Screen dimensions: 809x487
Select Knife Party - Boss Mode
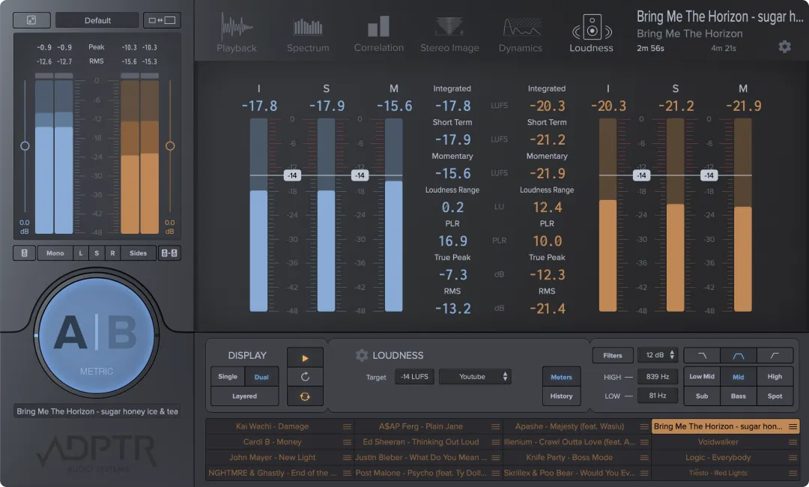[569, 457]
